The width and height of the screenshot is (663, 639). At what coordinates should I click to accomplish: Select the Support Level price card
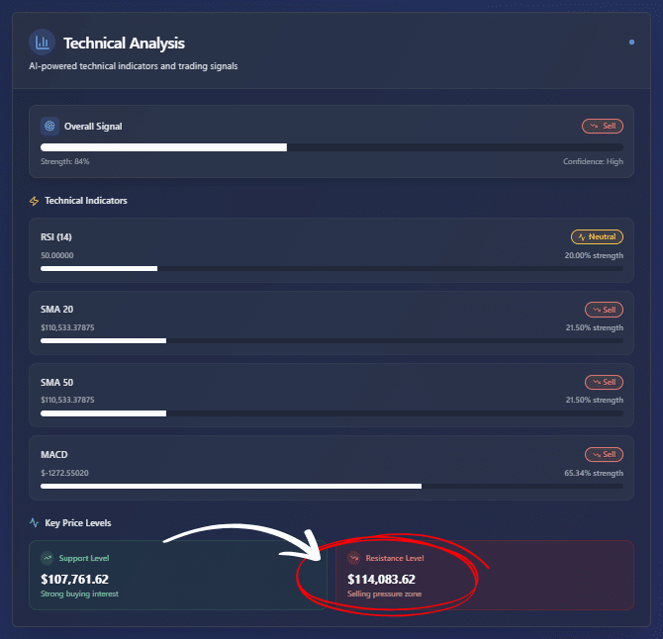pos(177,575)
